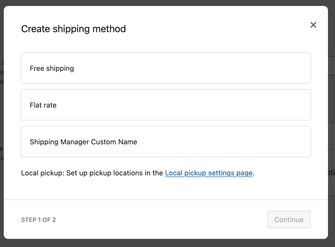
Task: Click the STEP 1 OF 2 indicator
Action: click(x=38, y=220)
